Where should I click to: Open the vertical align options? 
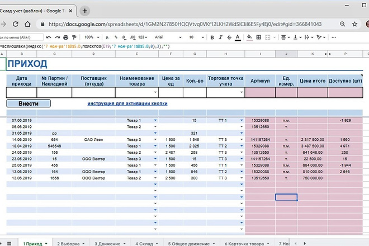pyautogui.click(x=297, y=37)
